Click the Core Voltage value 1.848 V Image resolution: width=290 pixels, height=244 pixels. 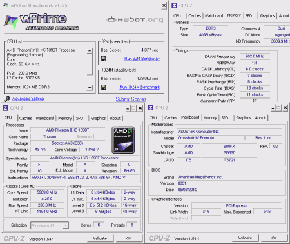click(x=92, y=150)
